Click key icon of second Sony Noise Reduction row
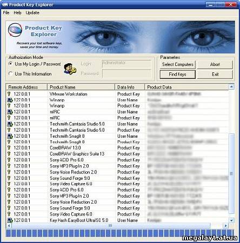240x243 pixels. [x=9, y=202]
